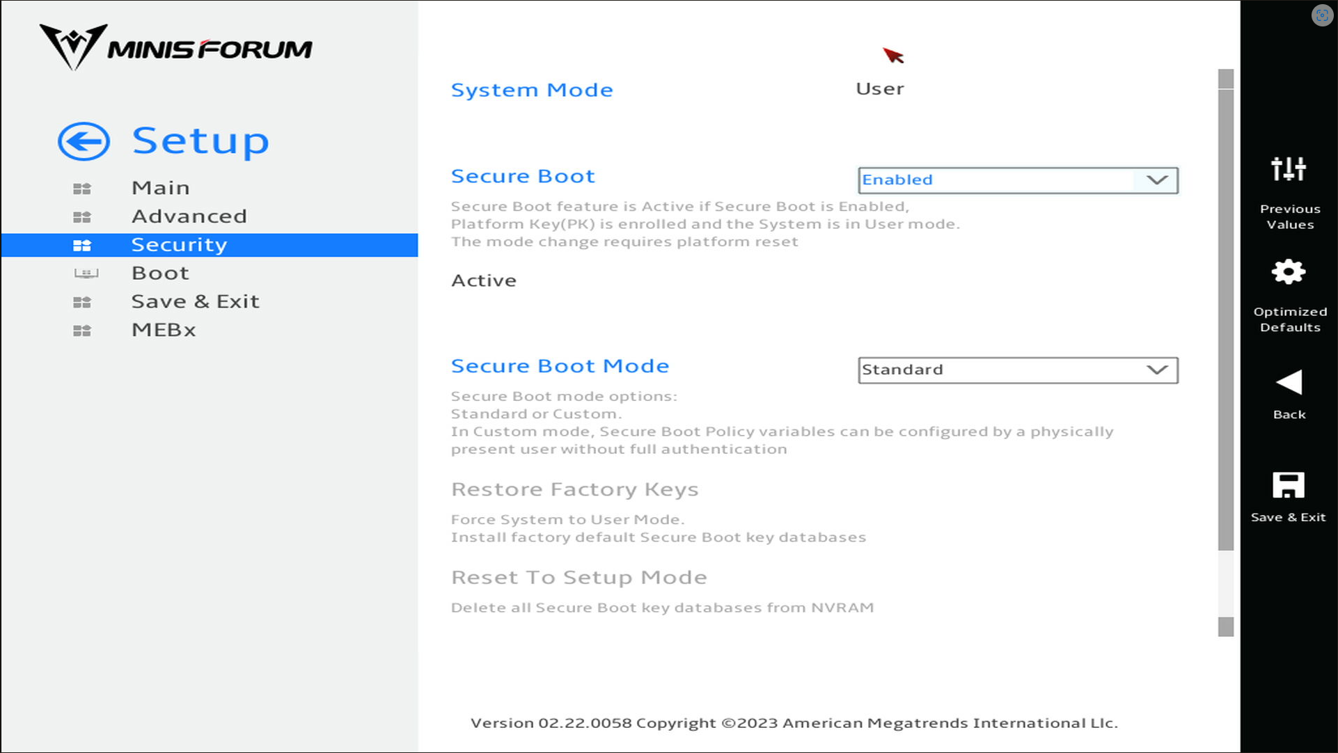Click the vertical scrollbar thumb
This screenshot has height=753, width=1338.
click(x=1226, y=320)
